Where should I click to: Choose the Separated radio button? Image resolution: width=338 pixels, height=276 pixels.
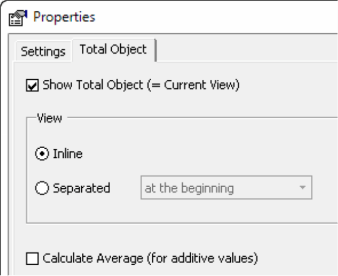[x=42, y=188]
